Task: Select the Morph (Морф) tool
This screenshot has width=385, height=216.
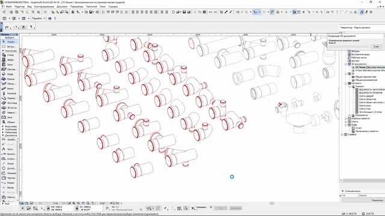Action: pyautogui.click(x=9, y=74)
